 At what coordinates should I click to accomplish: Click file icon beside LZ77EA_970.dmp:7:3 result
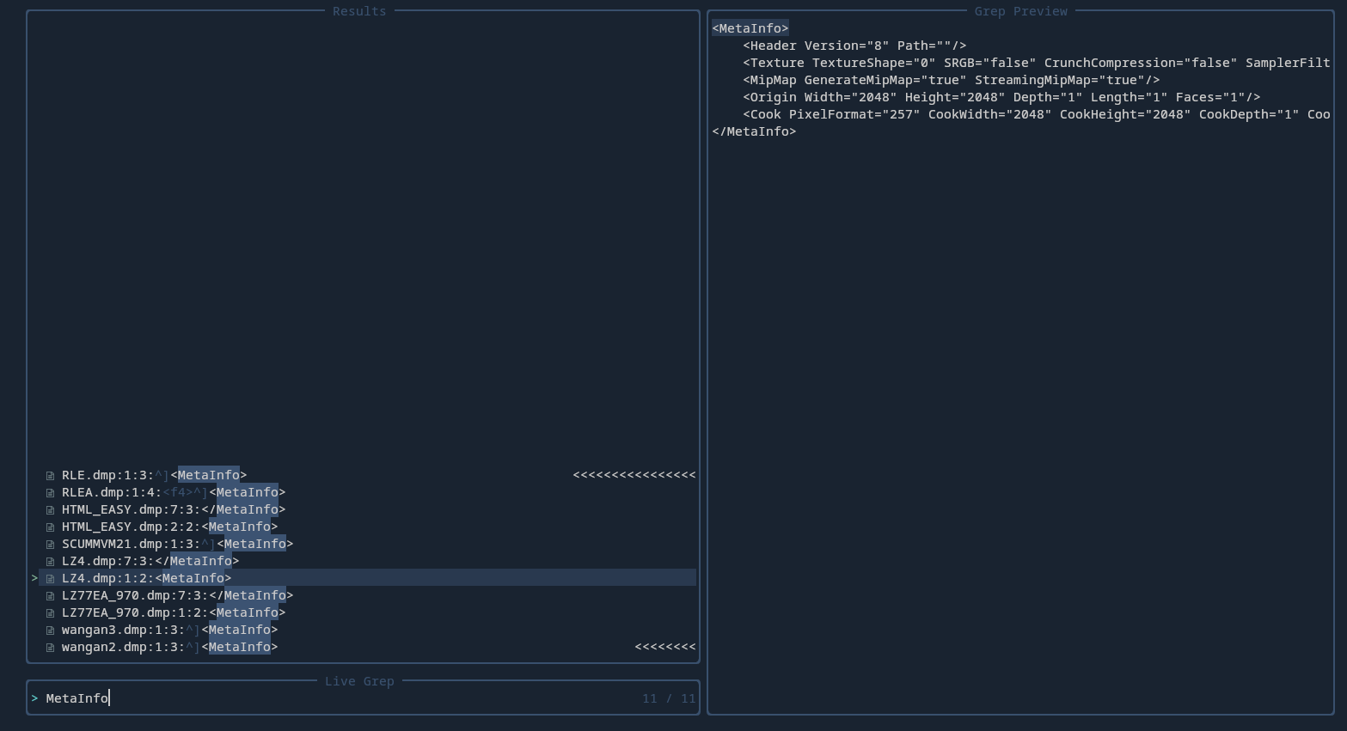point(51,595)
